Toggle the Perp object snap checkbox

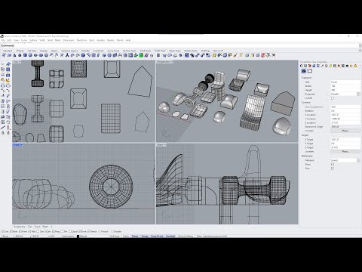click(54, 231)
